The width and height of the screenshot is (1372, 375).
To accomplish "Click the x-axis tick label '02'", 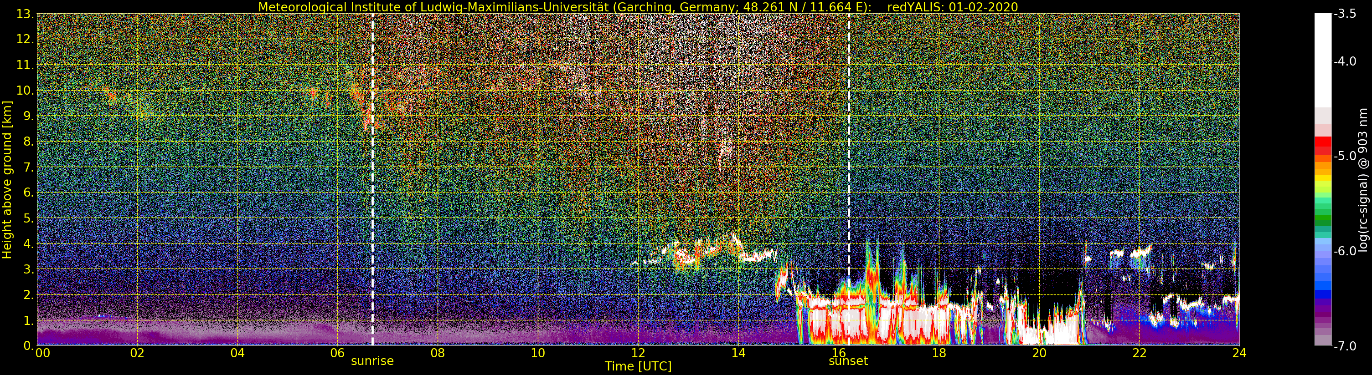I will (x=137, y=353).
